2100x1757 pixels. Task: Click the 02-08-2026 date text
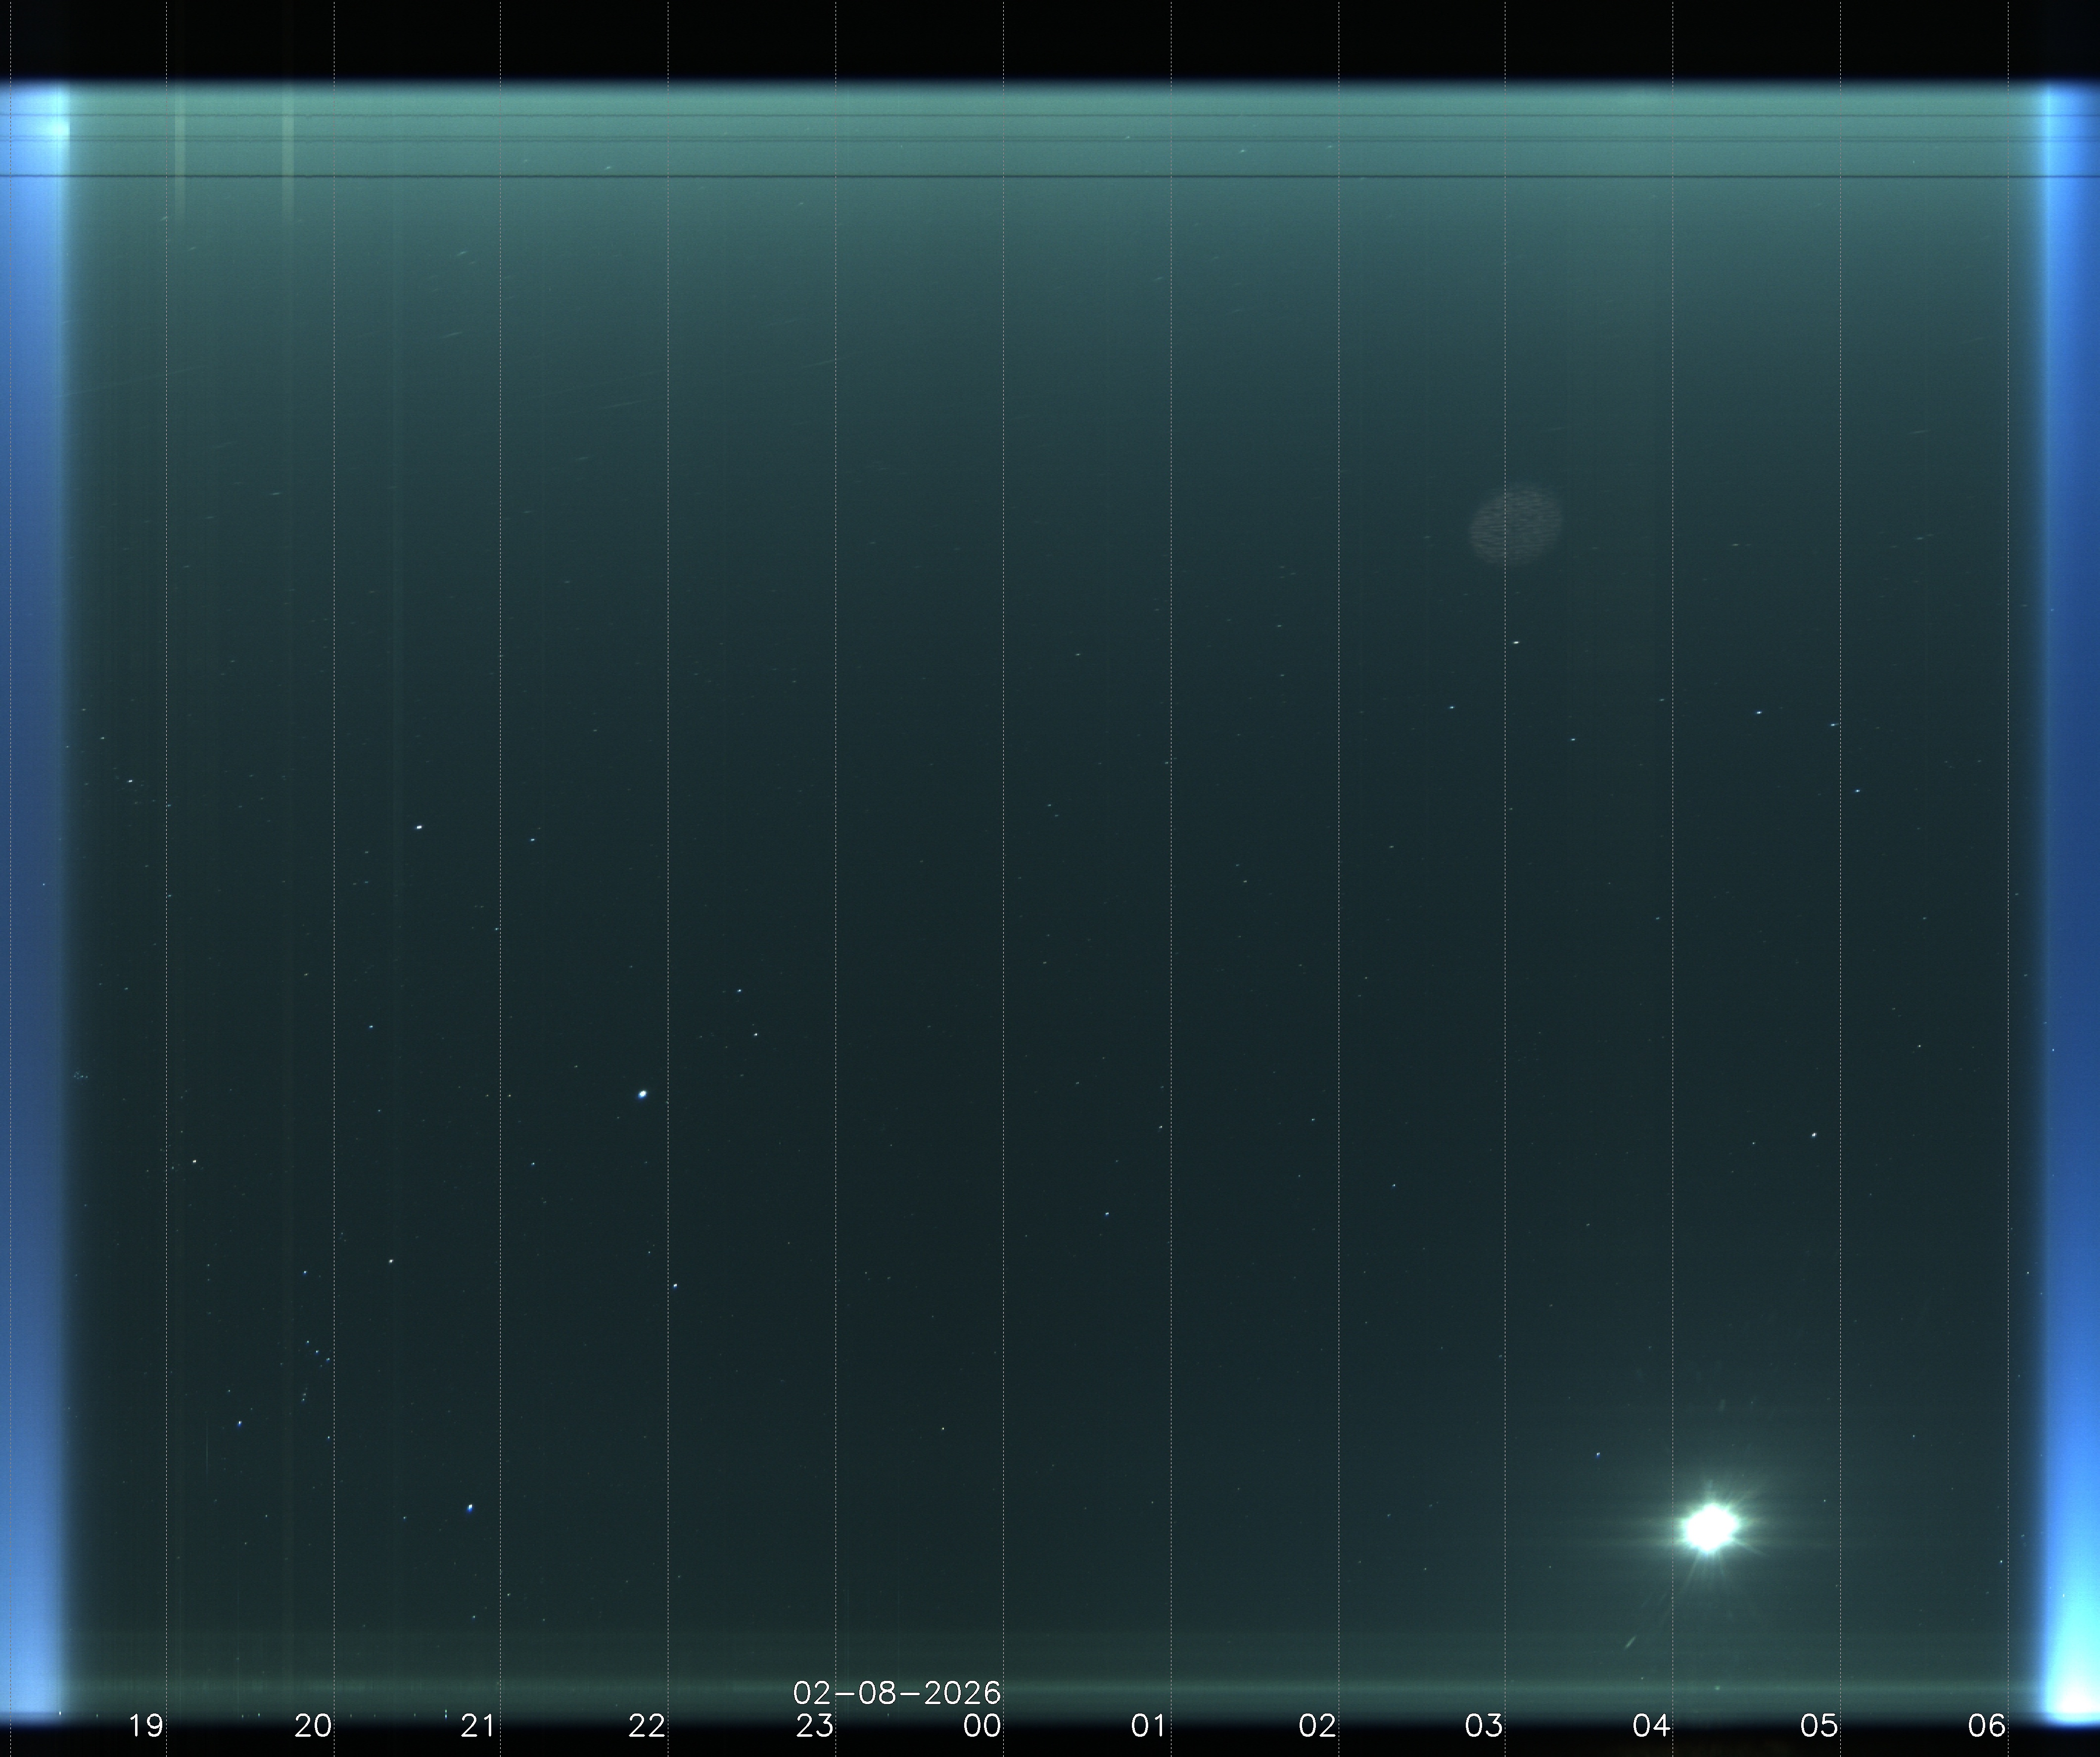pyautogui.click(x=897, y=1693)
